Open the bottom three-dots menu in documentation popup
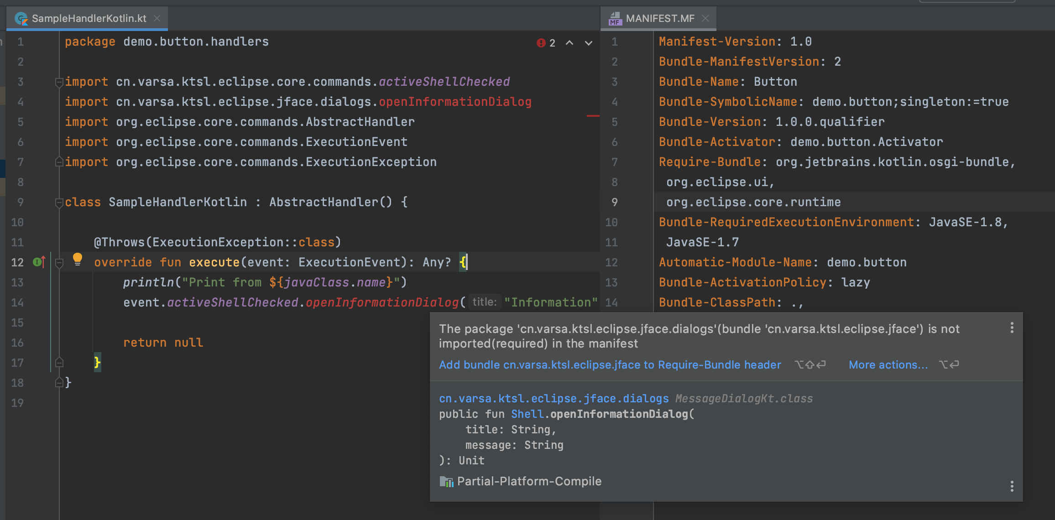 [1012, 486]
